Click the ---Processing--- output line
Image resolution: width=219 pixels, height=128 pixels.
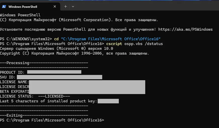(x=44, y=63)
